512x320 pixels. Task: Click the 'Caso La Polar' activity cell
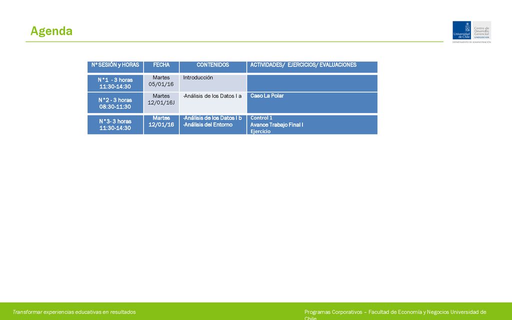pyautogui.click(x=312, y=103)
